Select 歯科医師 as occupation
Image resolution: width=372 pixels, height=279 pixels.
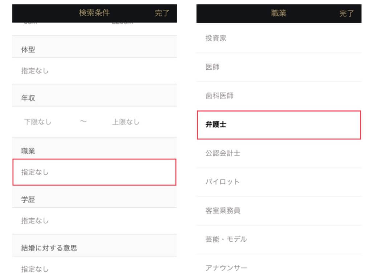pos(279,96)
